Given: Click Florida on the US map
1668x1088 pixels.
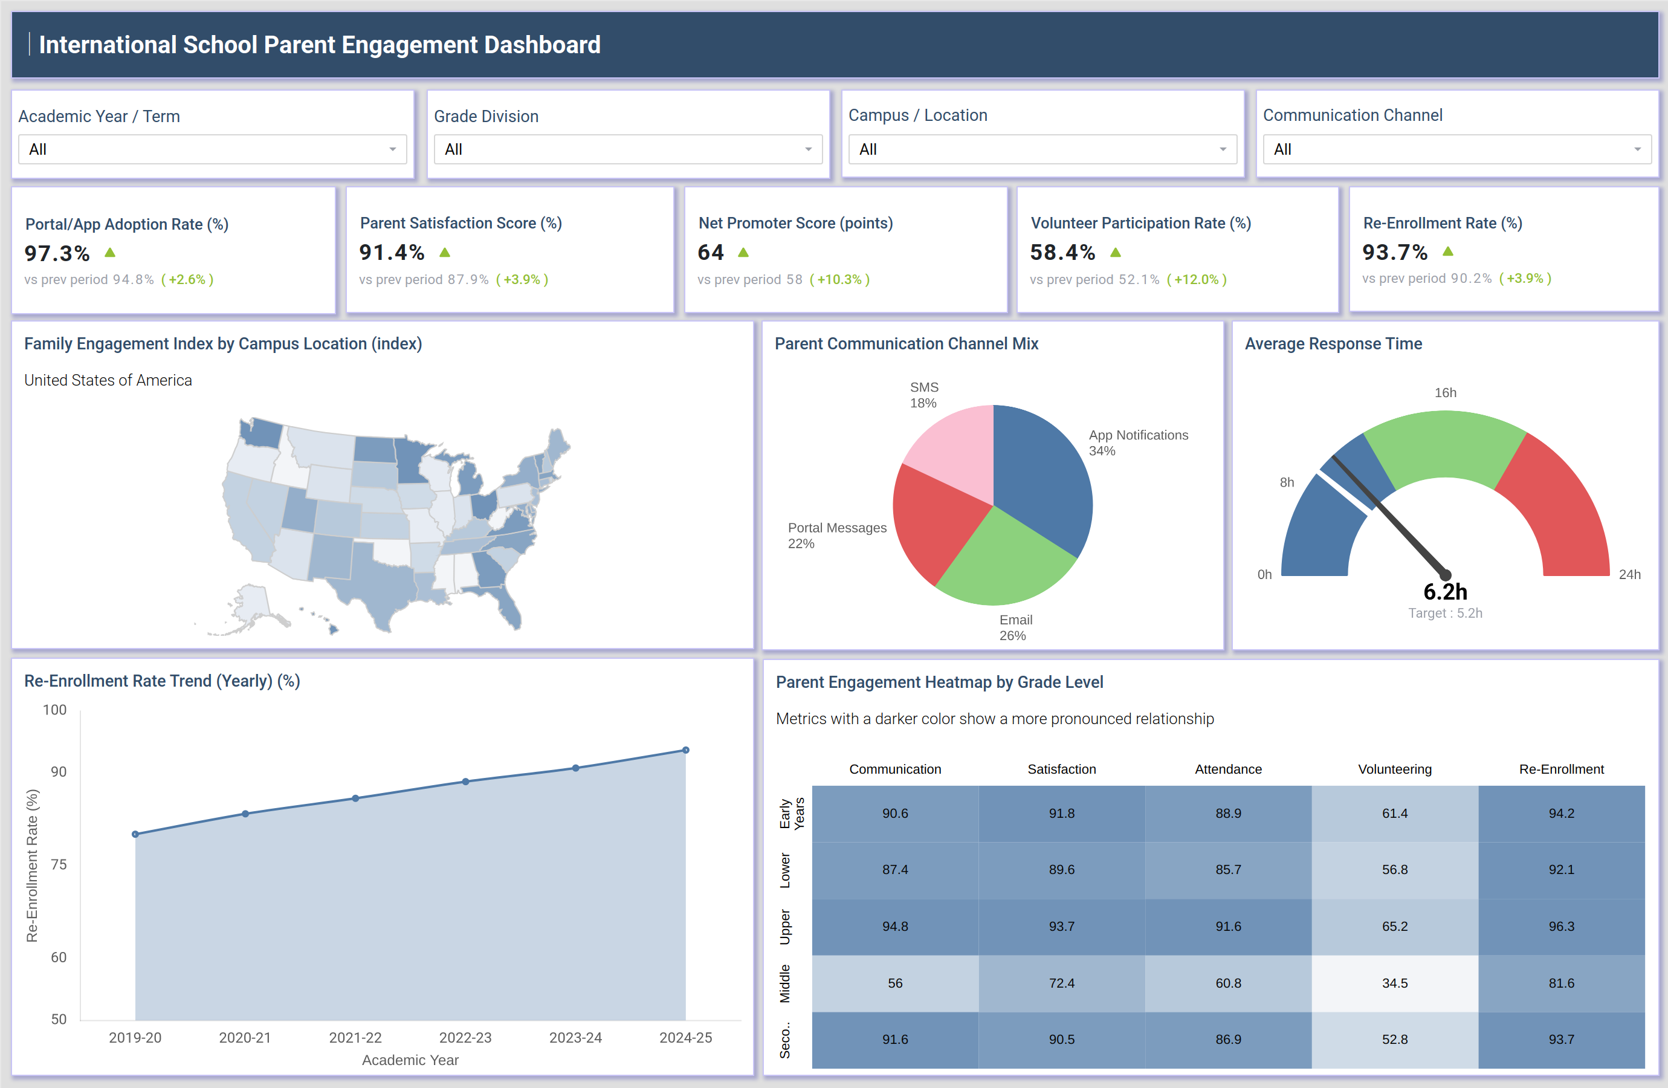Looking at the screenshot, I should click(506, 604).
